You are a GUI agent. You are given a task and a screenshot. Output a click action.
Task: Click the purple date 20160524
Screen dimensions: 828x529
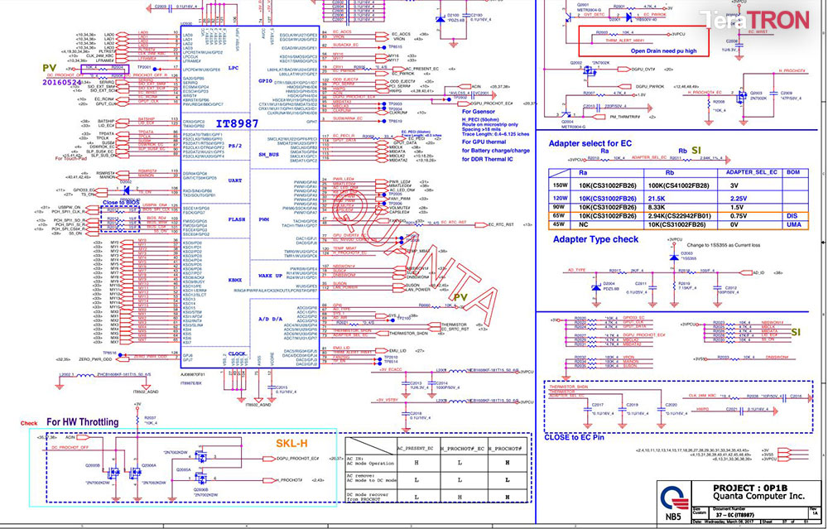click(62, 82)
